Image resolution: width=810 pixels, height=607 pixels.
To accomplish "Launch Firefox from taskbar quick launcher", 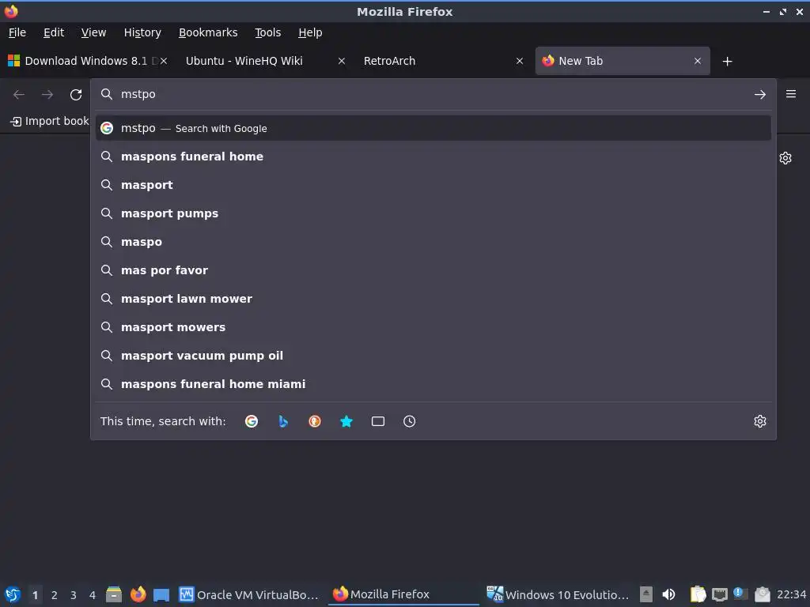I will 138,594.
